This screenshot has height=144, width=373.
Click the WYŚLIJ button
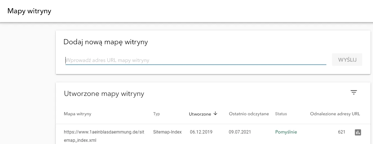tap(347, 60)
